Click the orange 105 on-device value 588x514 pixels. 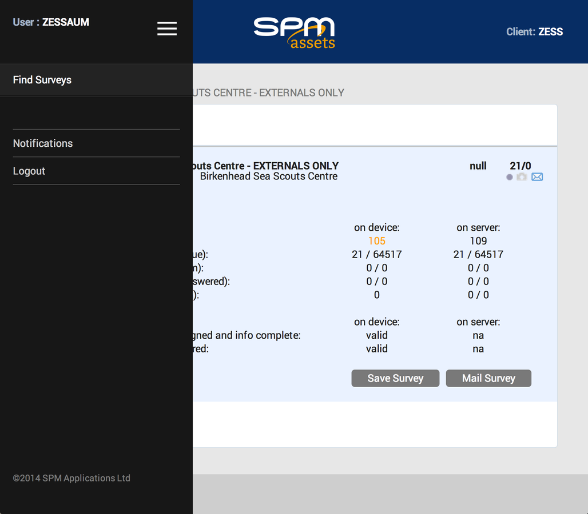coord(377,241)
